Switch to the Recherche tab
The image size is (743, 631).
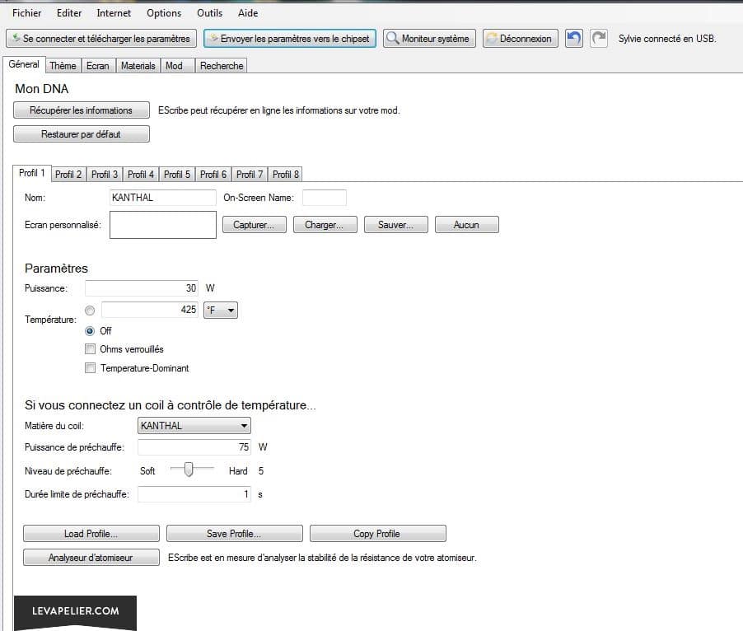222,66
